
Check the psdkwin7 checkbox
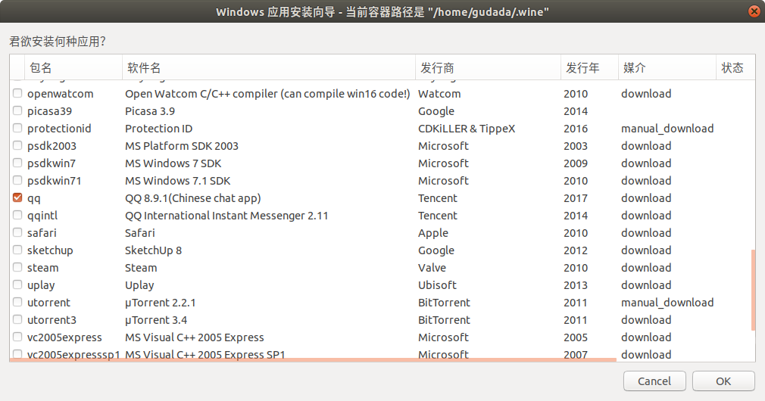[x=17, y=163]
